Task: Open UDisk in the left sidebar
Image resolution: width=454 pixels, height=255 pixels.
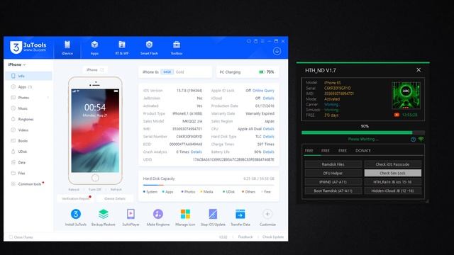Action: [28, 152]
